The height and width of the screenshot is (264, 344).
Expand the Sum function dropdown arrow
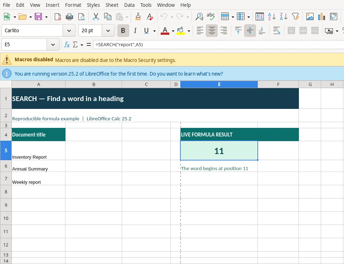[x=82, y=45]
